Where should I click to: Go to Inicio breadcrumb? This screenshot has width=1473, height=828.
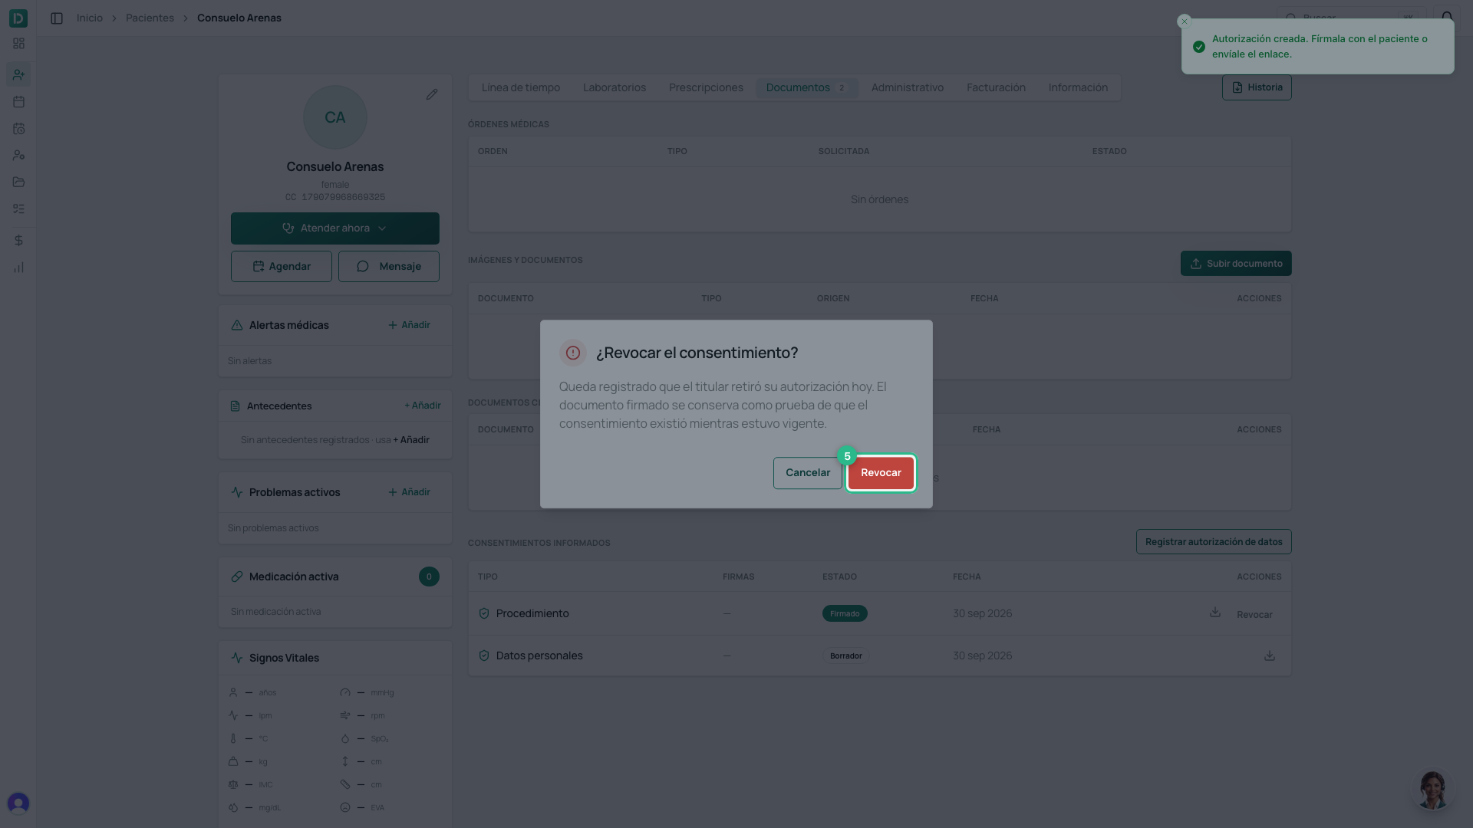(90, 18)
